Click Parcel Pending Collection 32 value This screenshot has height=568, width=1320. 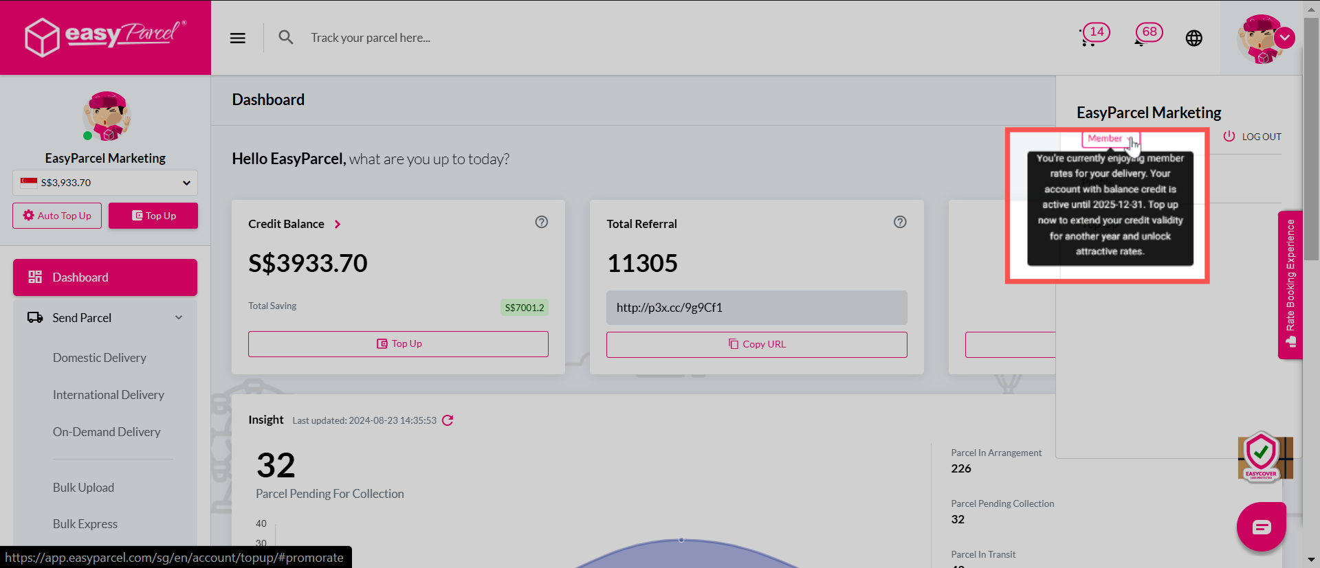point(958,519)
